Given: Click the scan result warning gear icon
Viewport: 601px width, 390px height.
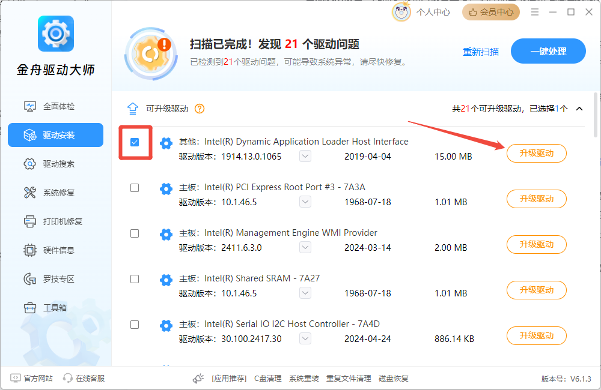Looking at the screenshot, I should 151,54.
